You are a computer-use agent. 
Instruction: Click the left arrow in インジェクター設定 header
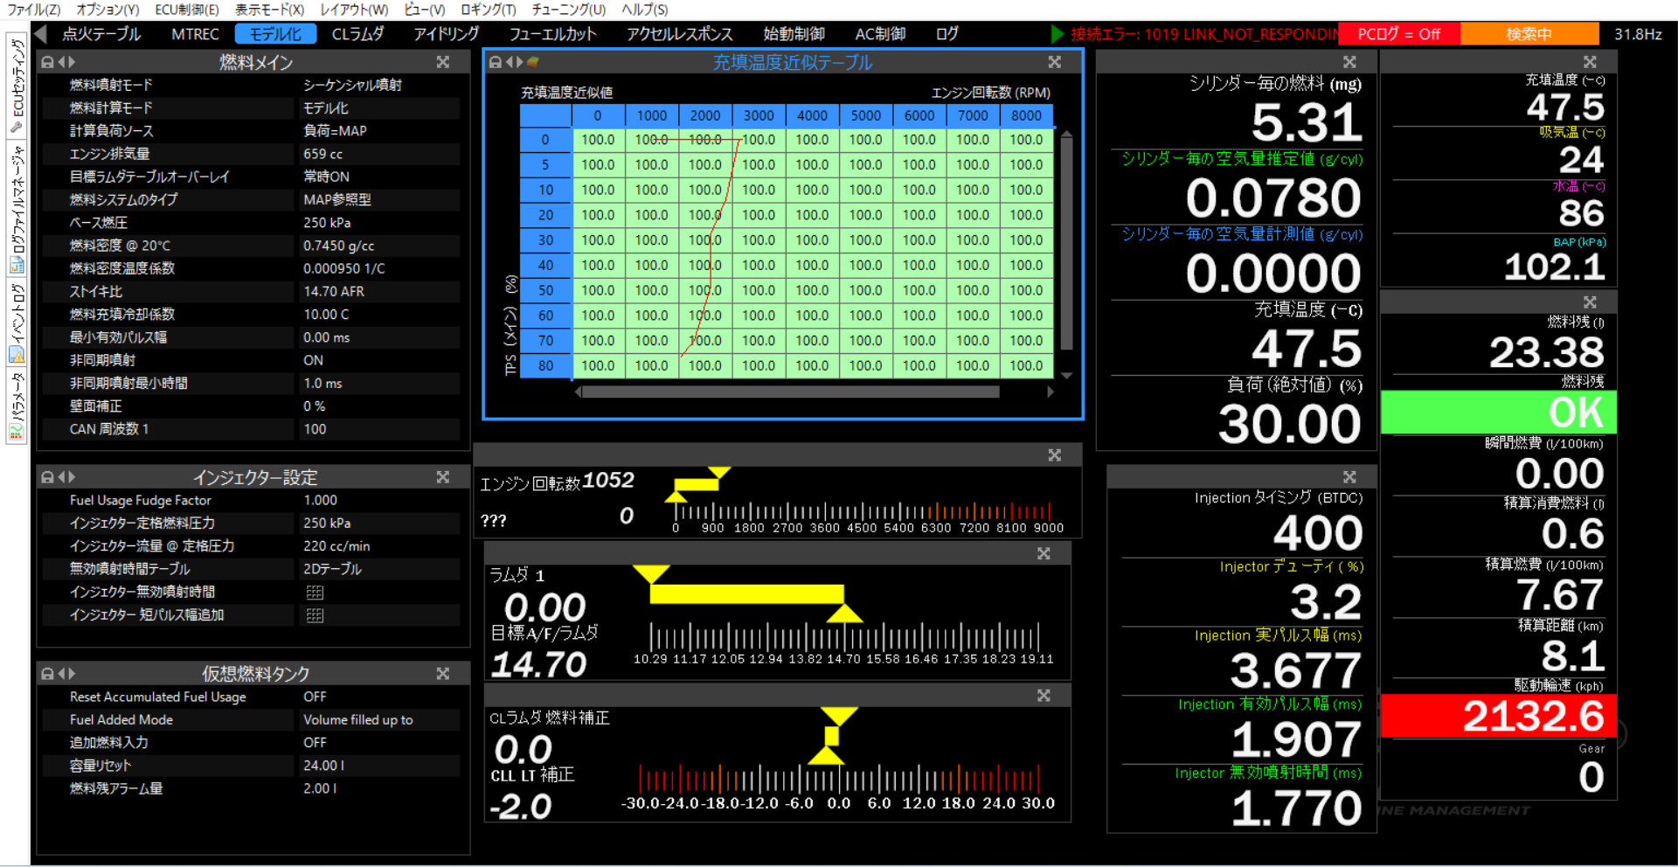[x=61, y=477]
